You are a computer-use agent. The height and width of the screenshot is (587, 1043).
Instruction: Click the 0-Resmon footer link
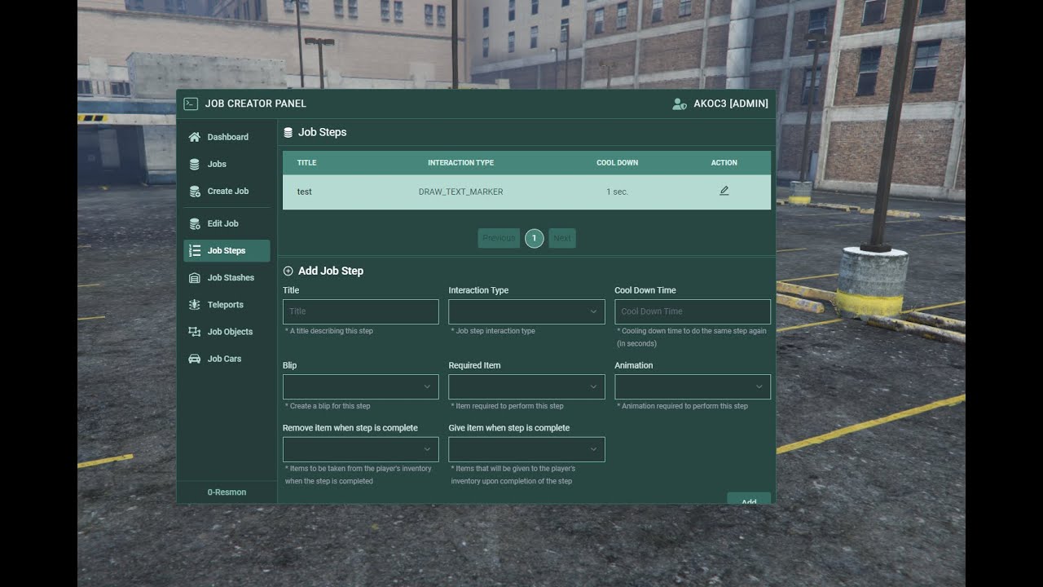point(227,492)
